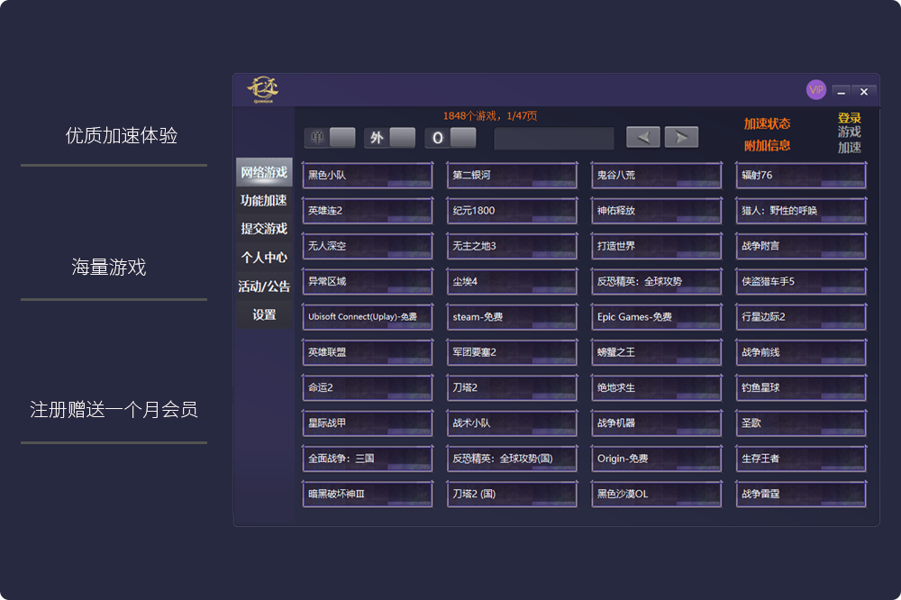
Task: Click the 附加信息 link
Action: coord(767,145)
